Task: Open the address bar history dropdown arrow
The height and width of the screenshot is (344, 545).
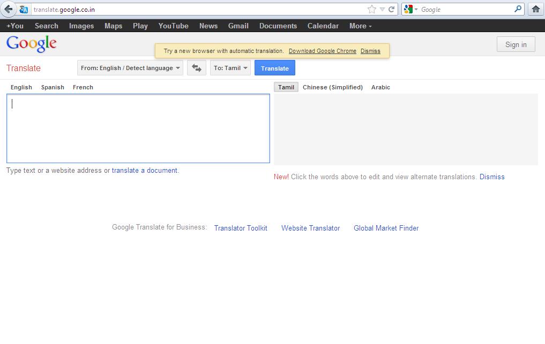Action: [x=382, y=10]
